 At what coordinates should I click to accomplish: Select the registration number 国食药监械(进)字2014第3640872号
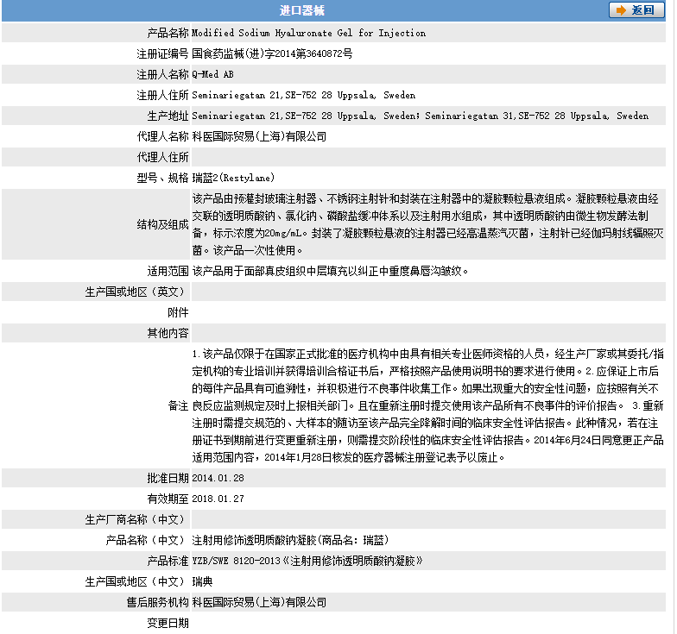pyautogui.click(x=272, y=53)
